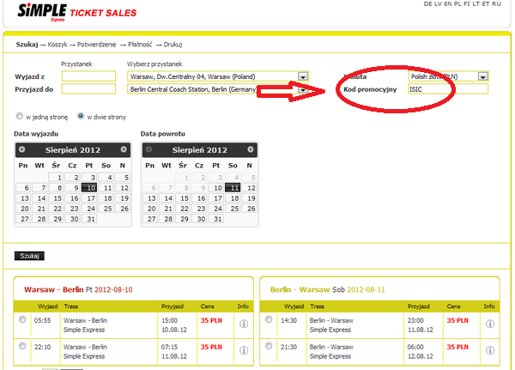Go to Szukaj step in breadcrumb
Screen dimensions: 515x370
[x=27, y=45]
